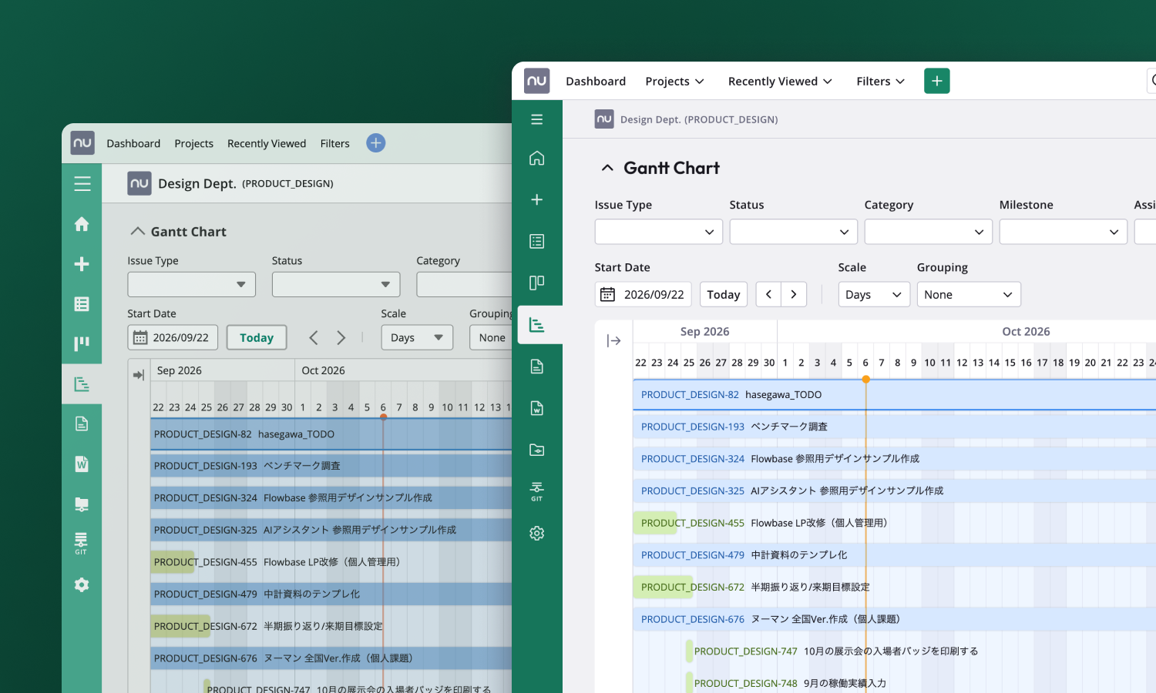This screenshot has height=693, width=1156.
Task: Click Nulab logo in right window top bar
Action: (x=537, y=81)
